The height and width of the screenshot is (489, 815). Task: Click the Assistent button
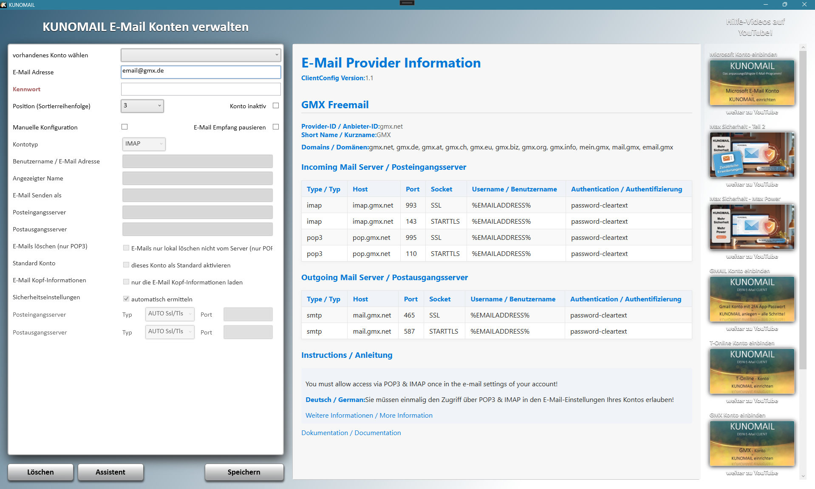[110, 472]
